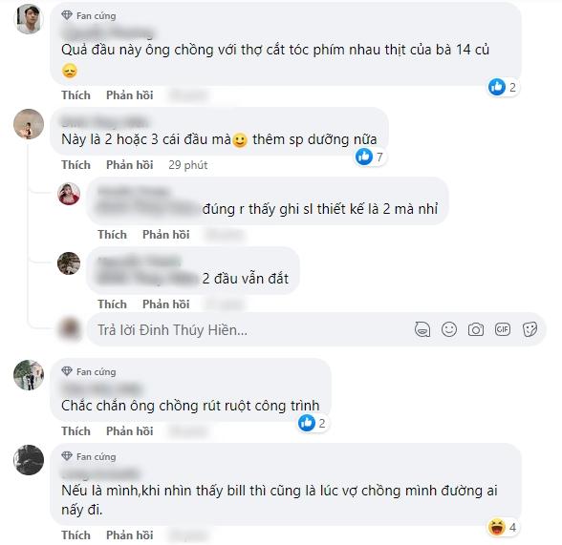Viewport: 562px width, 545px height.
Task: Like the '2 đầu vẫn đắt' reply
Action: click(x=112, y=304)
